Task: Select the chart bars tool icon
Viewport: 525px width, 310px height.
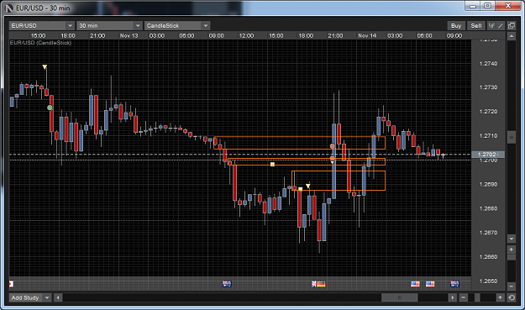Action: pyautogui.click(x=491, y=26)
